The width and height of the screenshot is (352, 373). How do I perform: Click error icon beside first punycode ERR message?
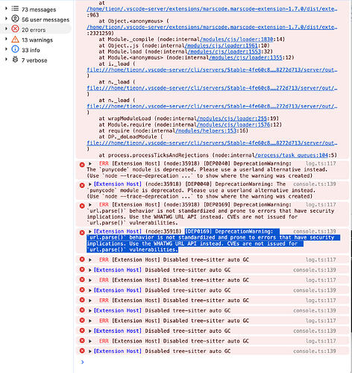coord(82,165)
